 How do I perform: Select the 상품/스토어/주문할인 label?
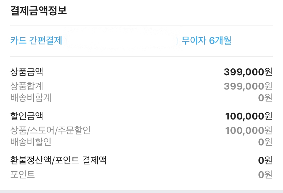click(x=51, y=130)
